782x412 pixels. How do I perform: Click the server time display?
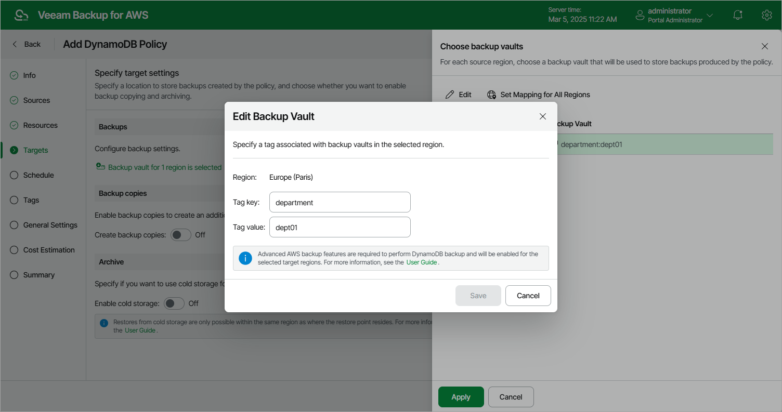click(x=583, y=15)
